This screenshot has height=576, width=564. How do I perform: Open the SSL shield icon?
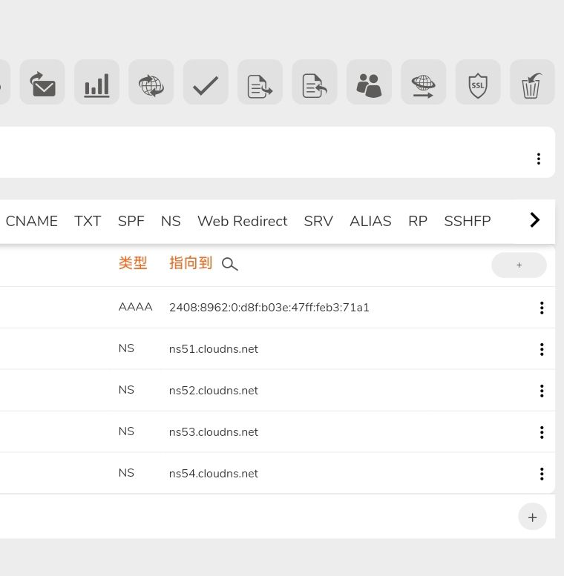[478, 82]
